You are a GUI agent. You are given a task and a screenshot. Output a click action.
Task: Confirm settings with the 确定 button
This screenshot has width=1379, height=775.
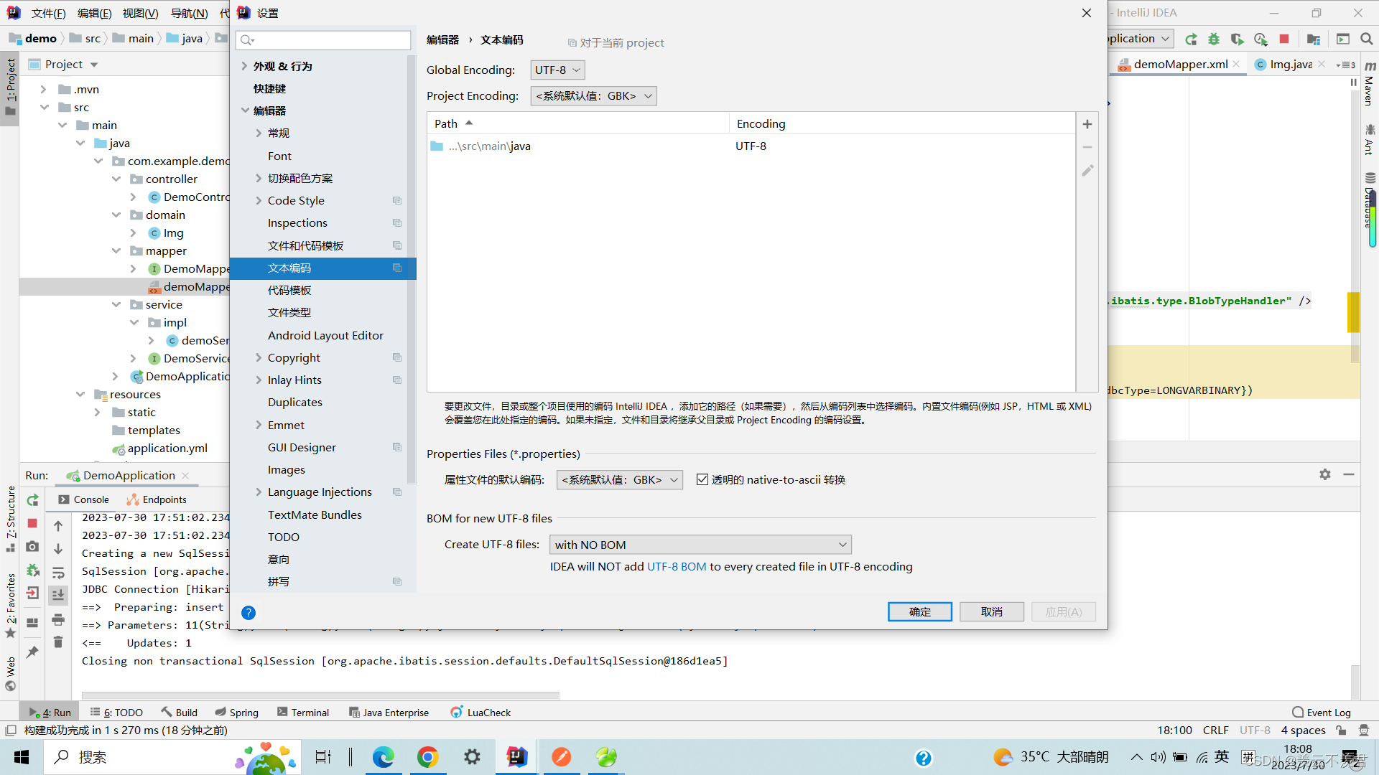(x=919, y=611)
